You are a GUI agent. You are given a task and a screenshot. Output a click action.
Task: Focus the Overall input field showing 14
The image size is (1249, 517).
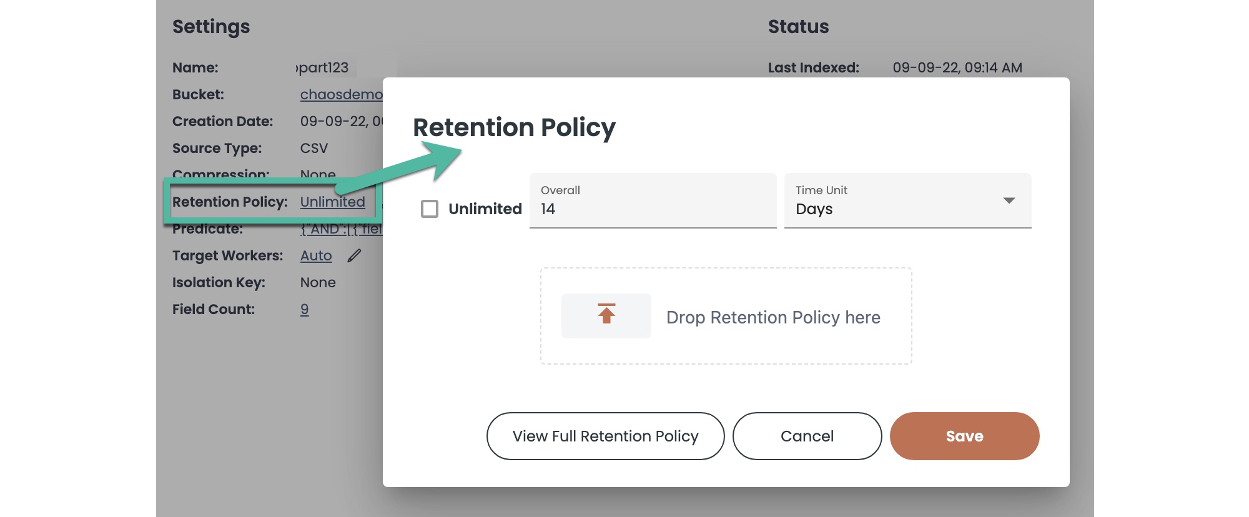pyautogui.click(x=653, y=209)
